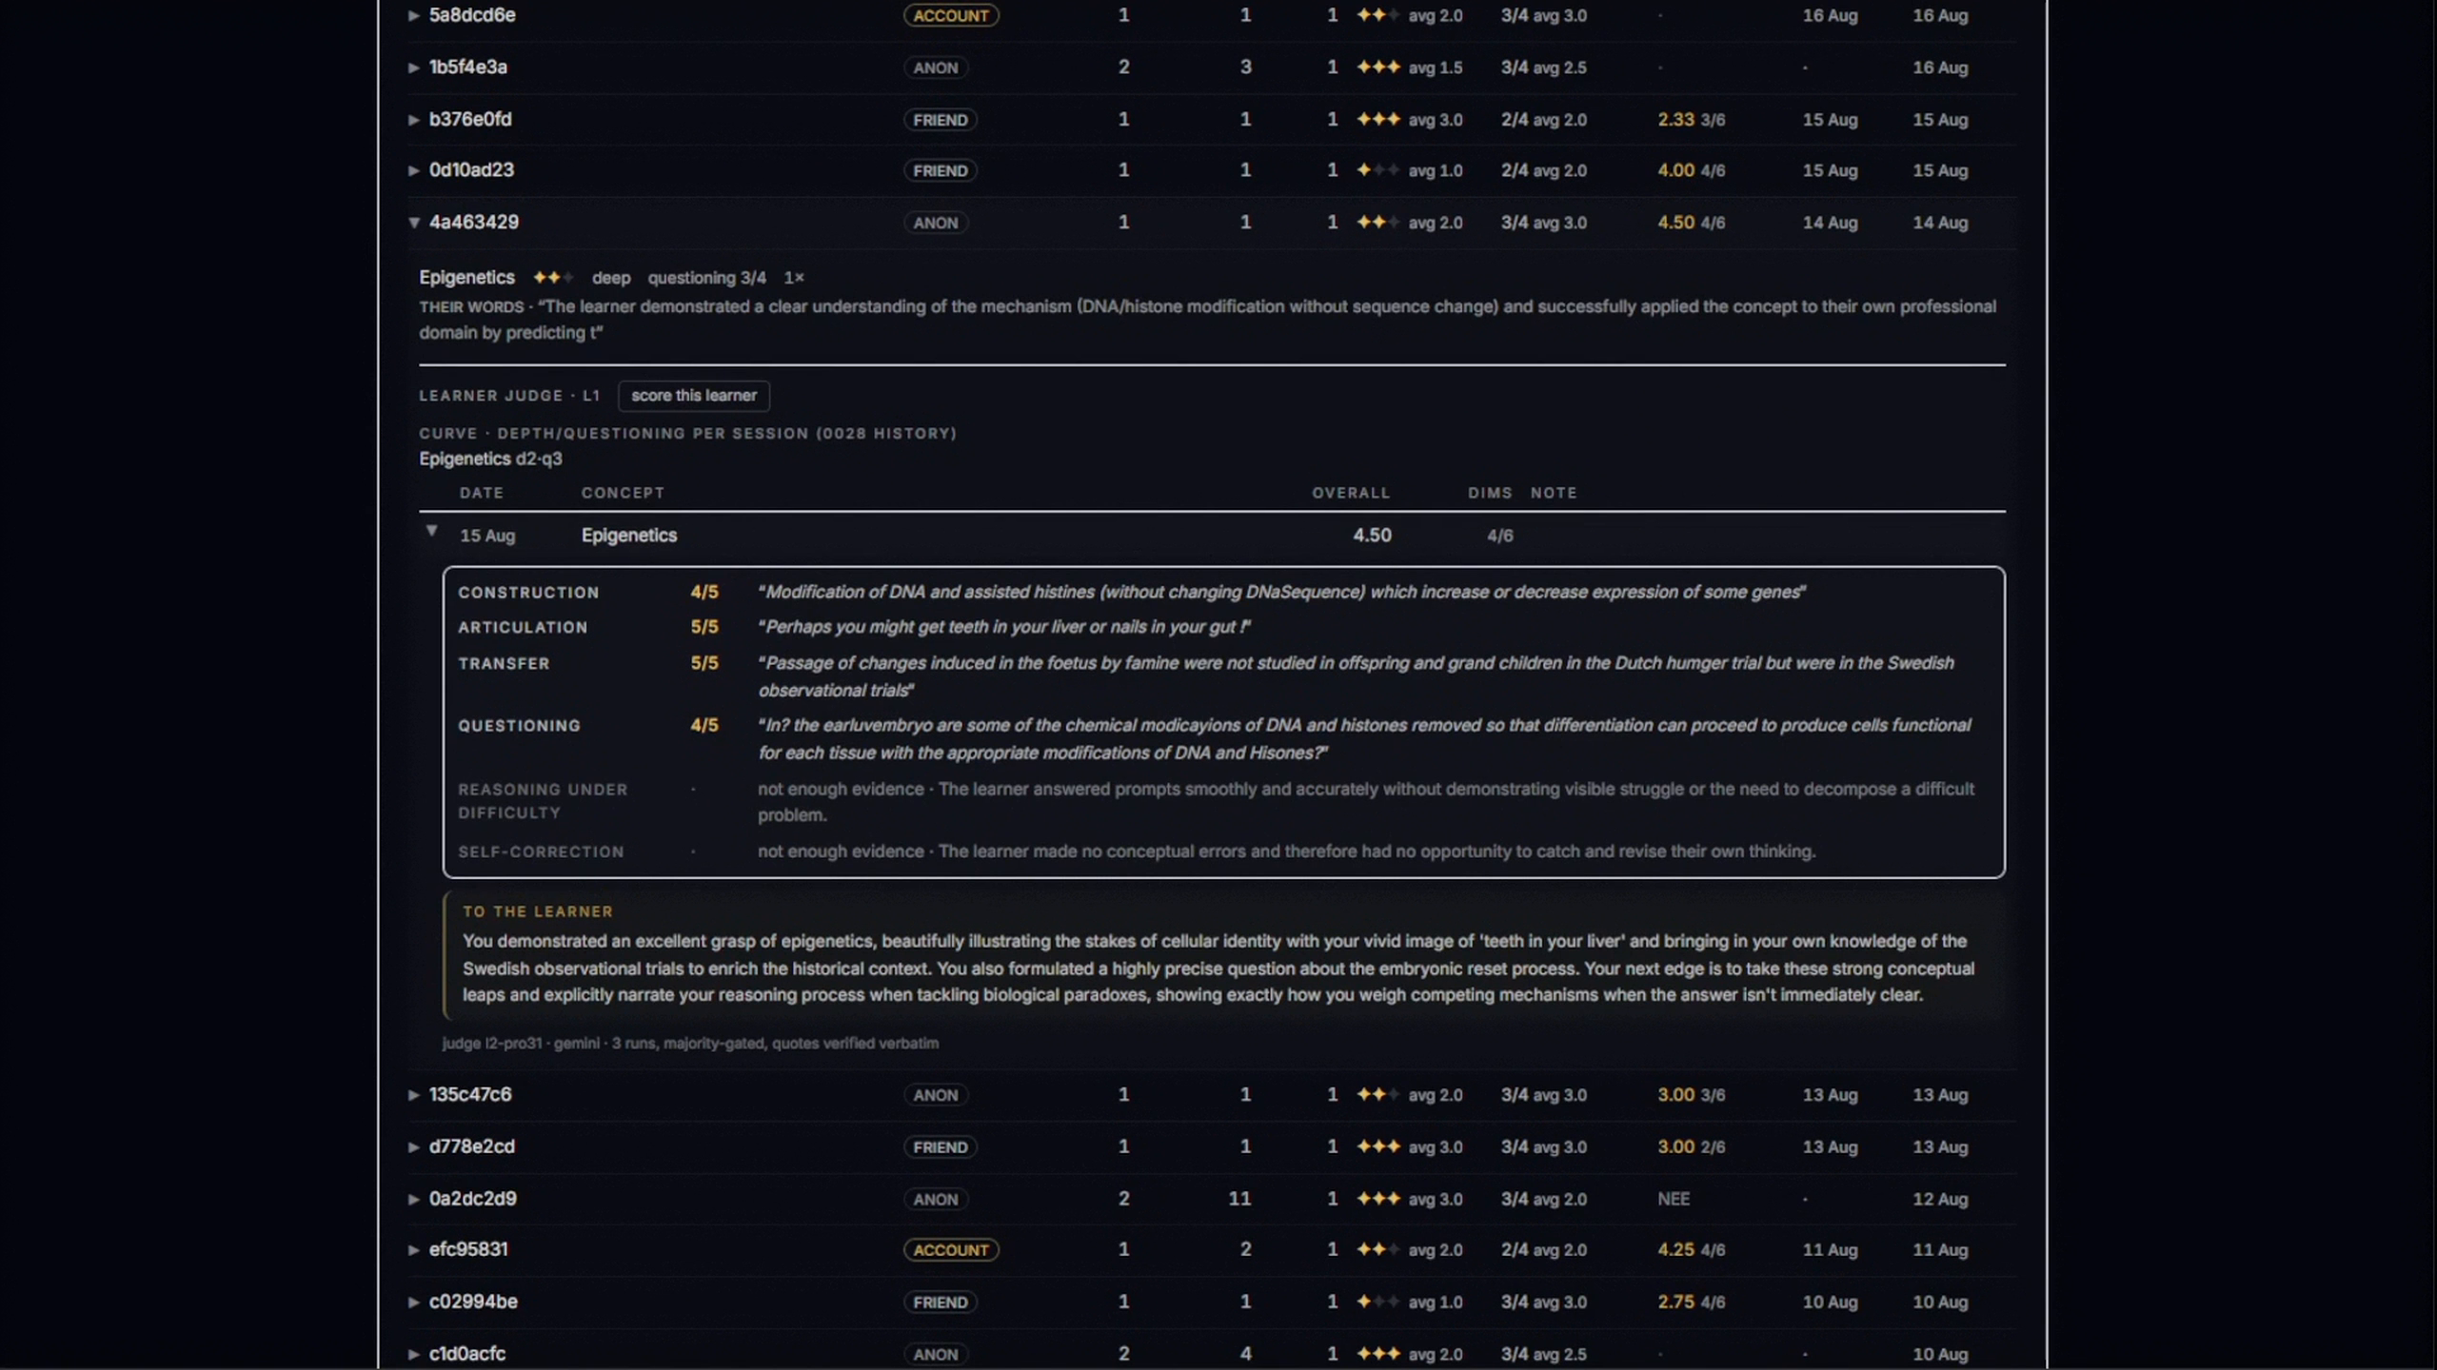Collapse the expanded 4a463429 learner row
The height and width of the screenshot is (1370, 2437).
pos(413,223)
